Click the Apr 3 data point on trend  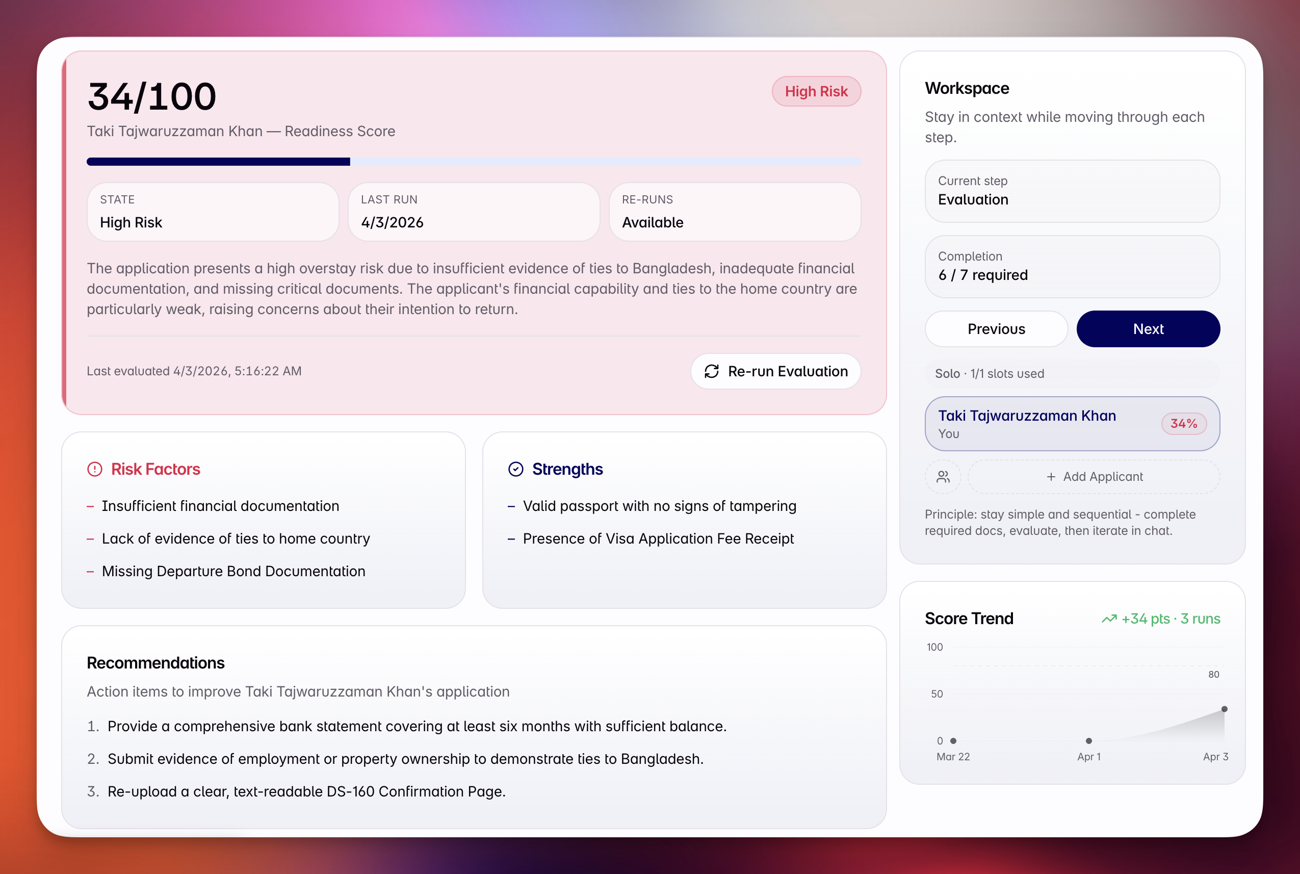point(1224,709)
